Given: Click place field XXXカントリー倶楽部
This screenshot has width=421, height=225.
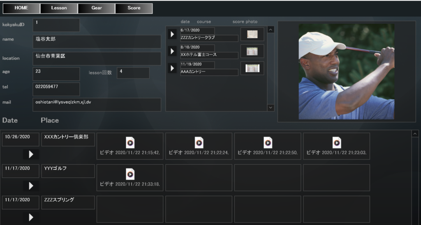Looking at the screenshot, I should [68, 140].
